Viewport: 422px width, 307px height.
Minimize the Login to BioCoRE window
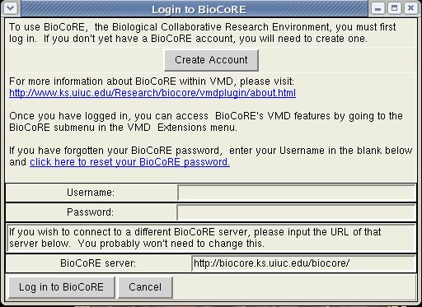pos(378,8)
